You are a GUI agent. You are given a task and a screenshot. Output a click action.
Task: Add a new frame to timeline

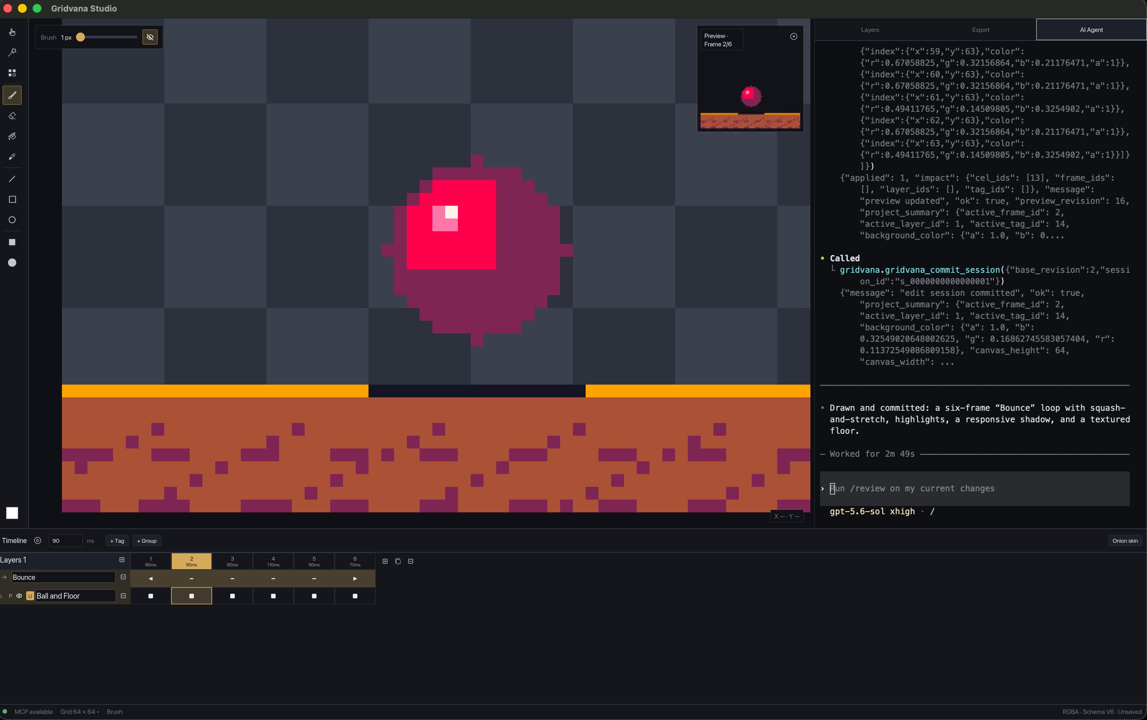pos(385,562)
